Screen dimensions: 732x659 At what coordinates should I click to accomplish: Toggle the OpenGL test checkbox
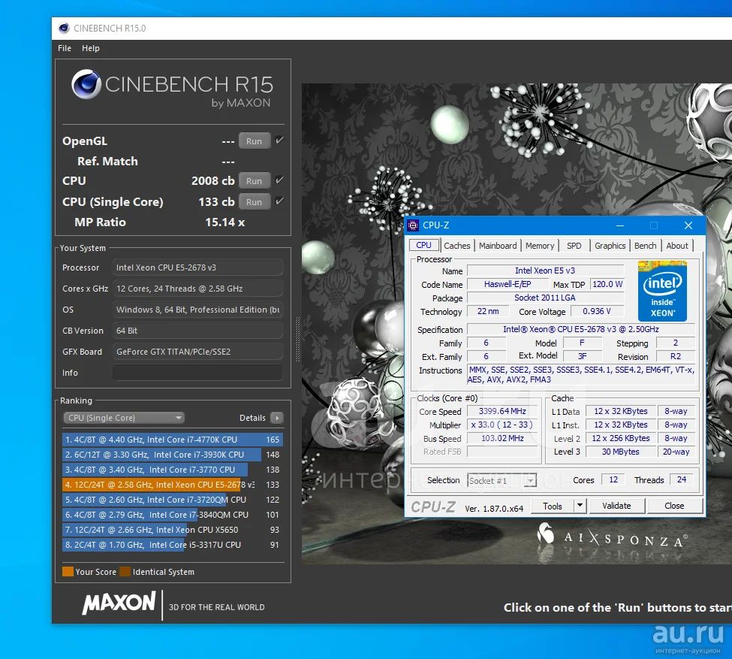click(x=279, y=140)
